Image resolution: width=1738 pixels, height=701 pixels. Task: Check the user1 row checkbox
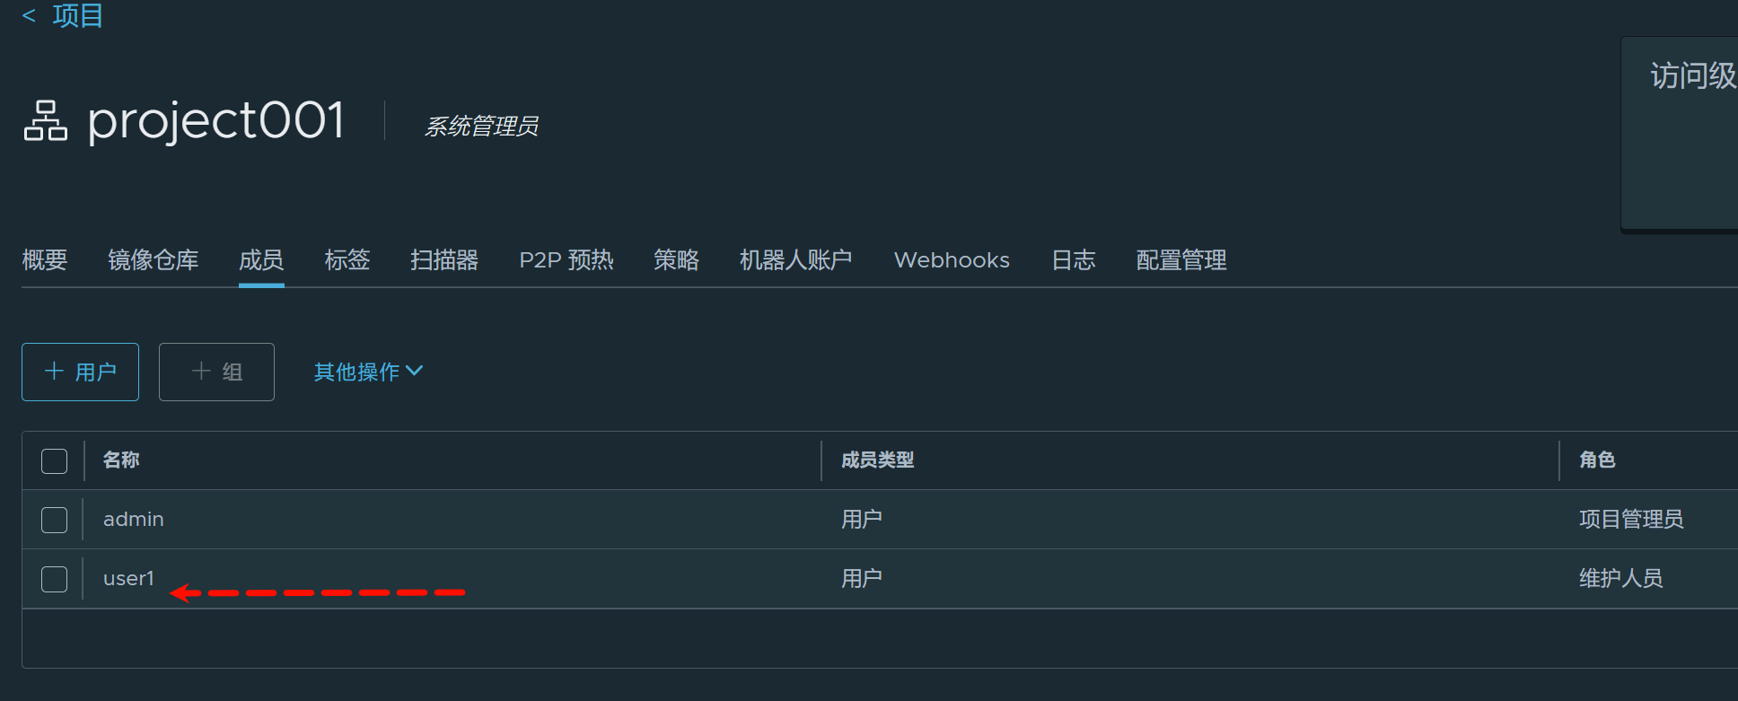[x=54, y=579]
